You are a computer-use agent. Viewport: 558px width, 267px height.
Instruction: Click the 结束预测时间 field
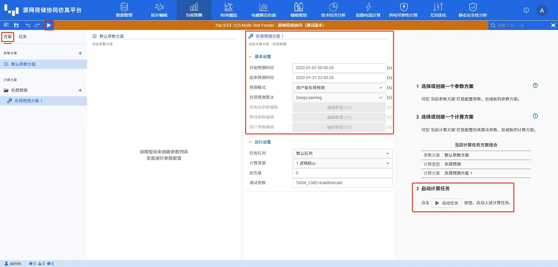pos(339,78)
